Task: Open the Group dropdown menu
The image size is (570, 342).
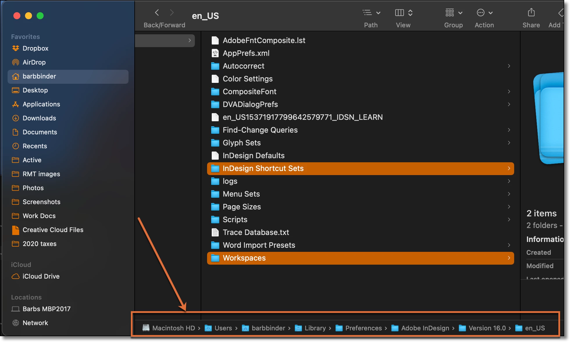Action: coord(453,13)
